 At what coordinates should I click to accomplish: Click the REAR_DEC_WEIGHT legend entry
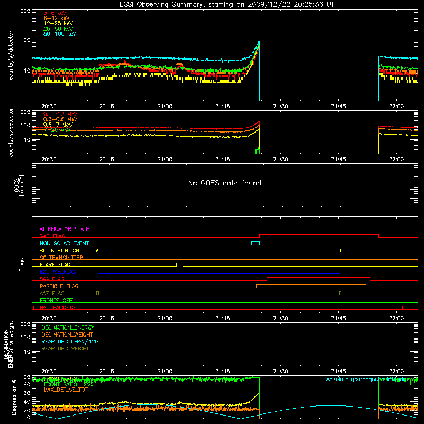(65, 349)
